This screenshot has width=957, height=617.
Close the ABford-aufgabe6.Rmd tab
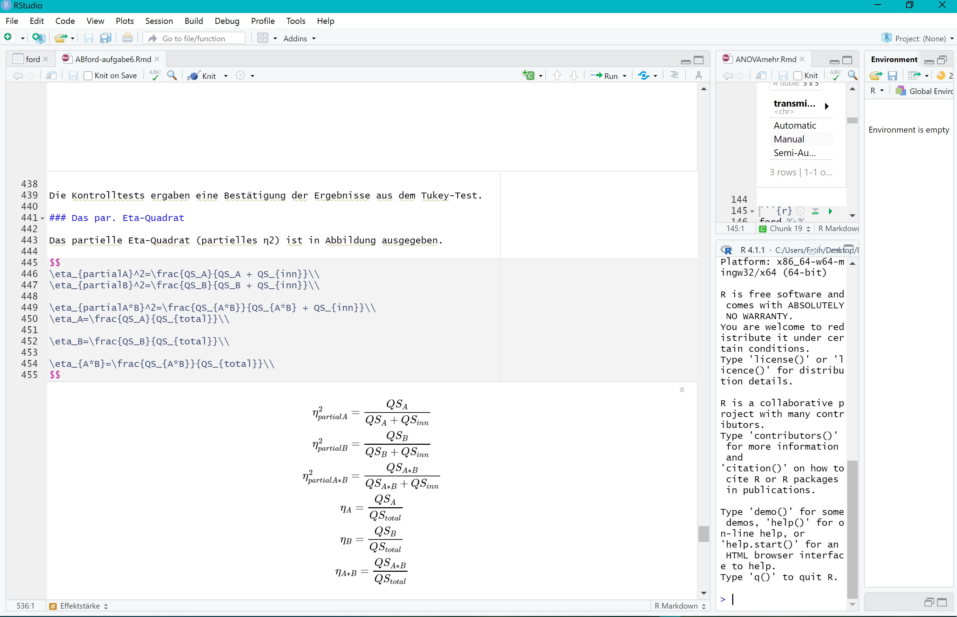pyautogui.click(x=157, y=59)
